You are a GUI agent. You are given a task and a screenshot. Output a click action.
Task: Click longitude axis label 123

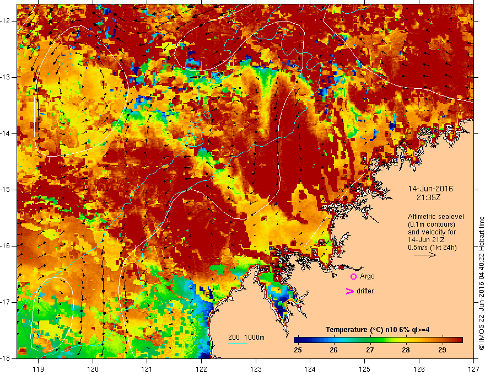256,369
